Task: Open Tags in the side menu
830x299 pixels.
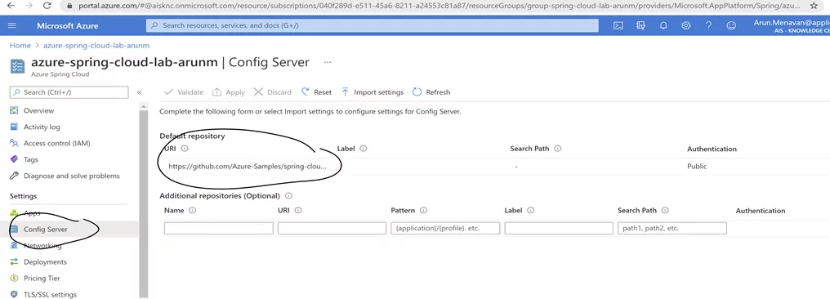Action: 31,159
